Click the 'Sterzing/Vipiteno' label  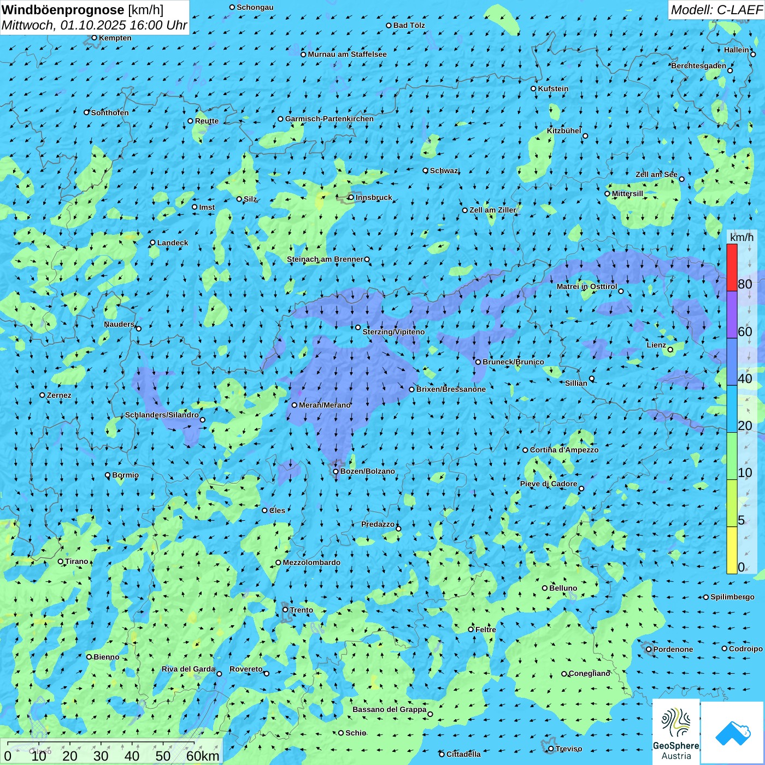(393, 332)
